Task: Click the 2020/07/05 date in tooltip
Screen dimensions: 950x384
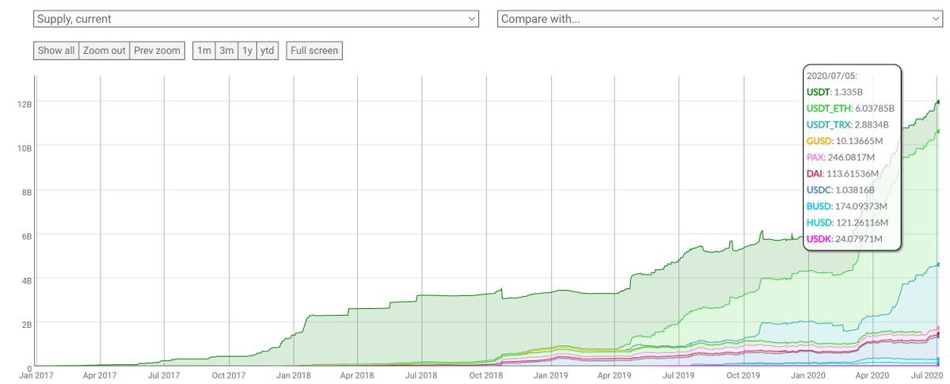Action: pyautogui.click(x=830, y=76)
